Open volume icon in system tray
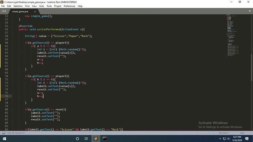The height and width of the screenshot is (142, 253). (x=228, y=139)
